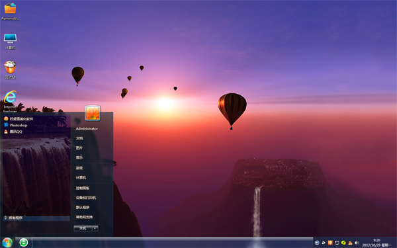
Task: Open the 计算机 desktop icon
Action: (10, 41)
